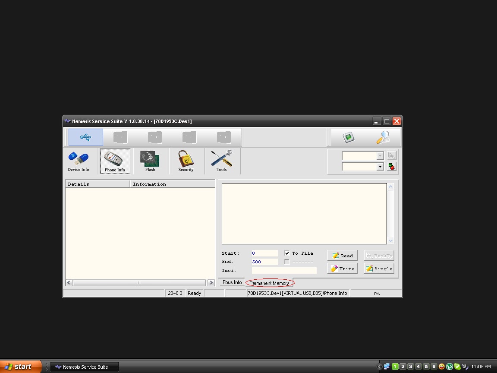Close the Nemesis Service Suite window
The height and width of the screenshot is (373, 497).
coord(396,121)
